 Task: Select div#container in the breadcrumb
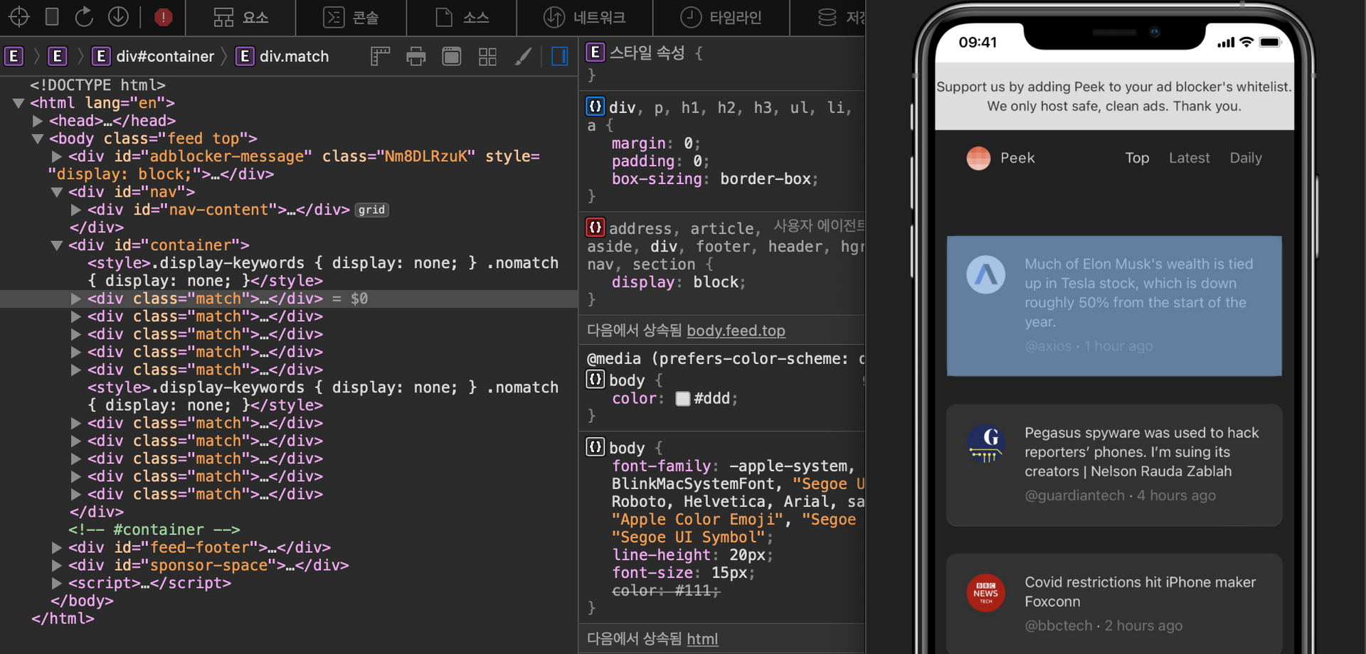click(x=154, y=56)
